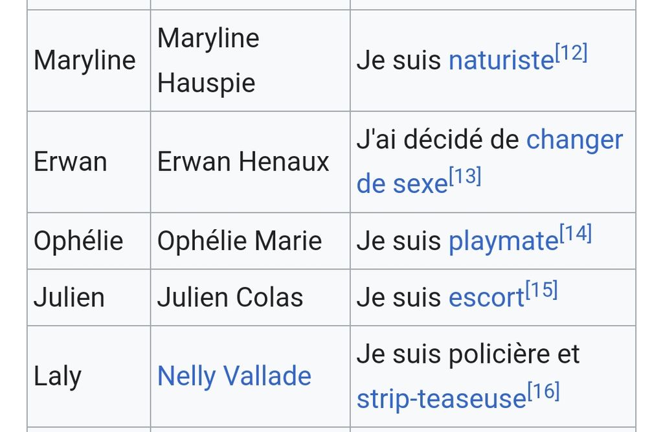Click the 'Ophélie' first-column cell
The width and height of the screenshot is (663, 432).
coord(78,241)
